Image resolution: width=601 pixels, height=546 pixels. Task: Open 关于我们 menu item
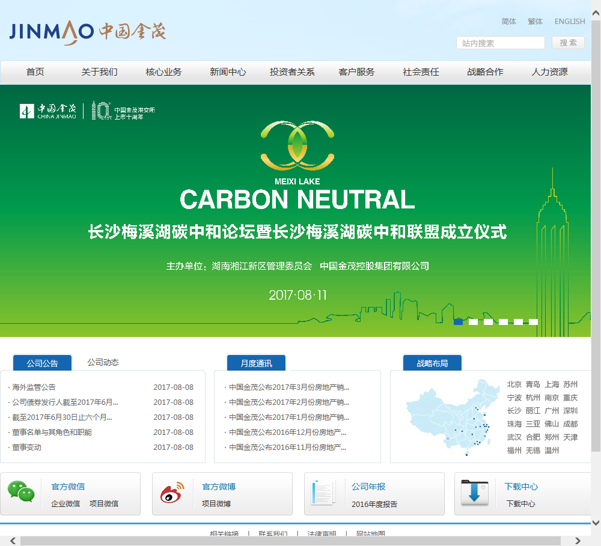pos(99,72)
